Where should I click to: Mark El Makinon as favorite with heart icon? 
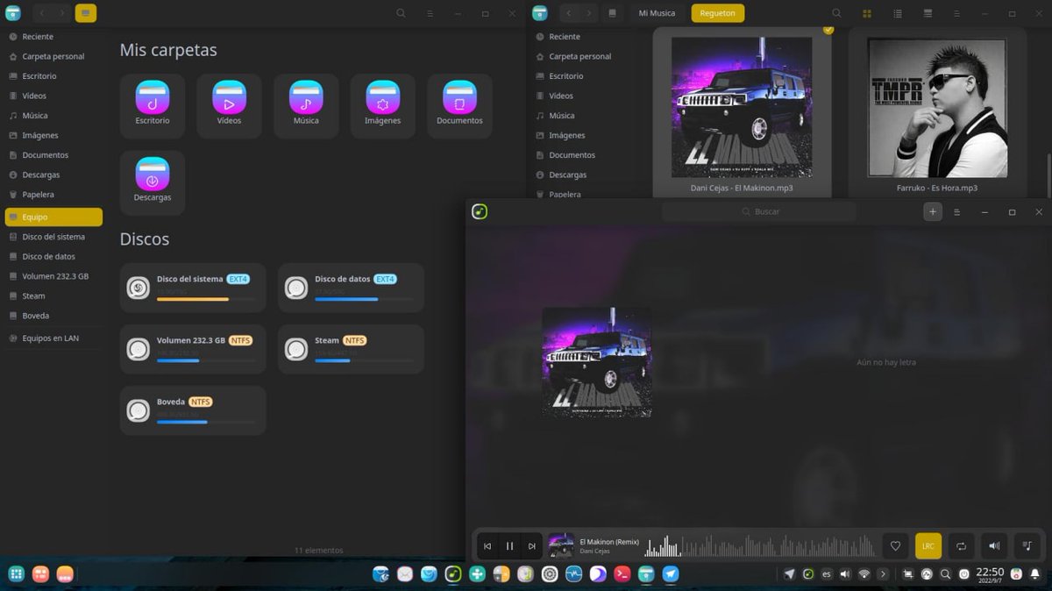pos(895,545)
